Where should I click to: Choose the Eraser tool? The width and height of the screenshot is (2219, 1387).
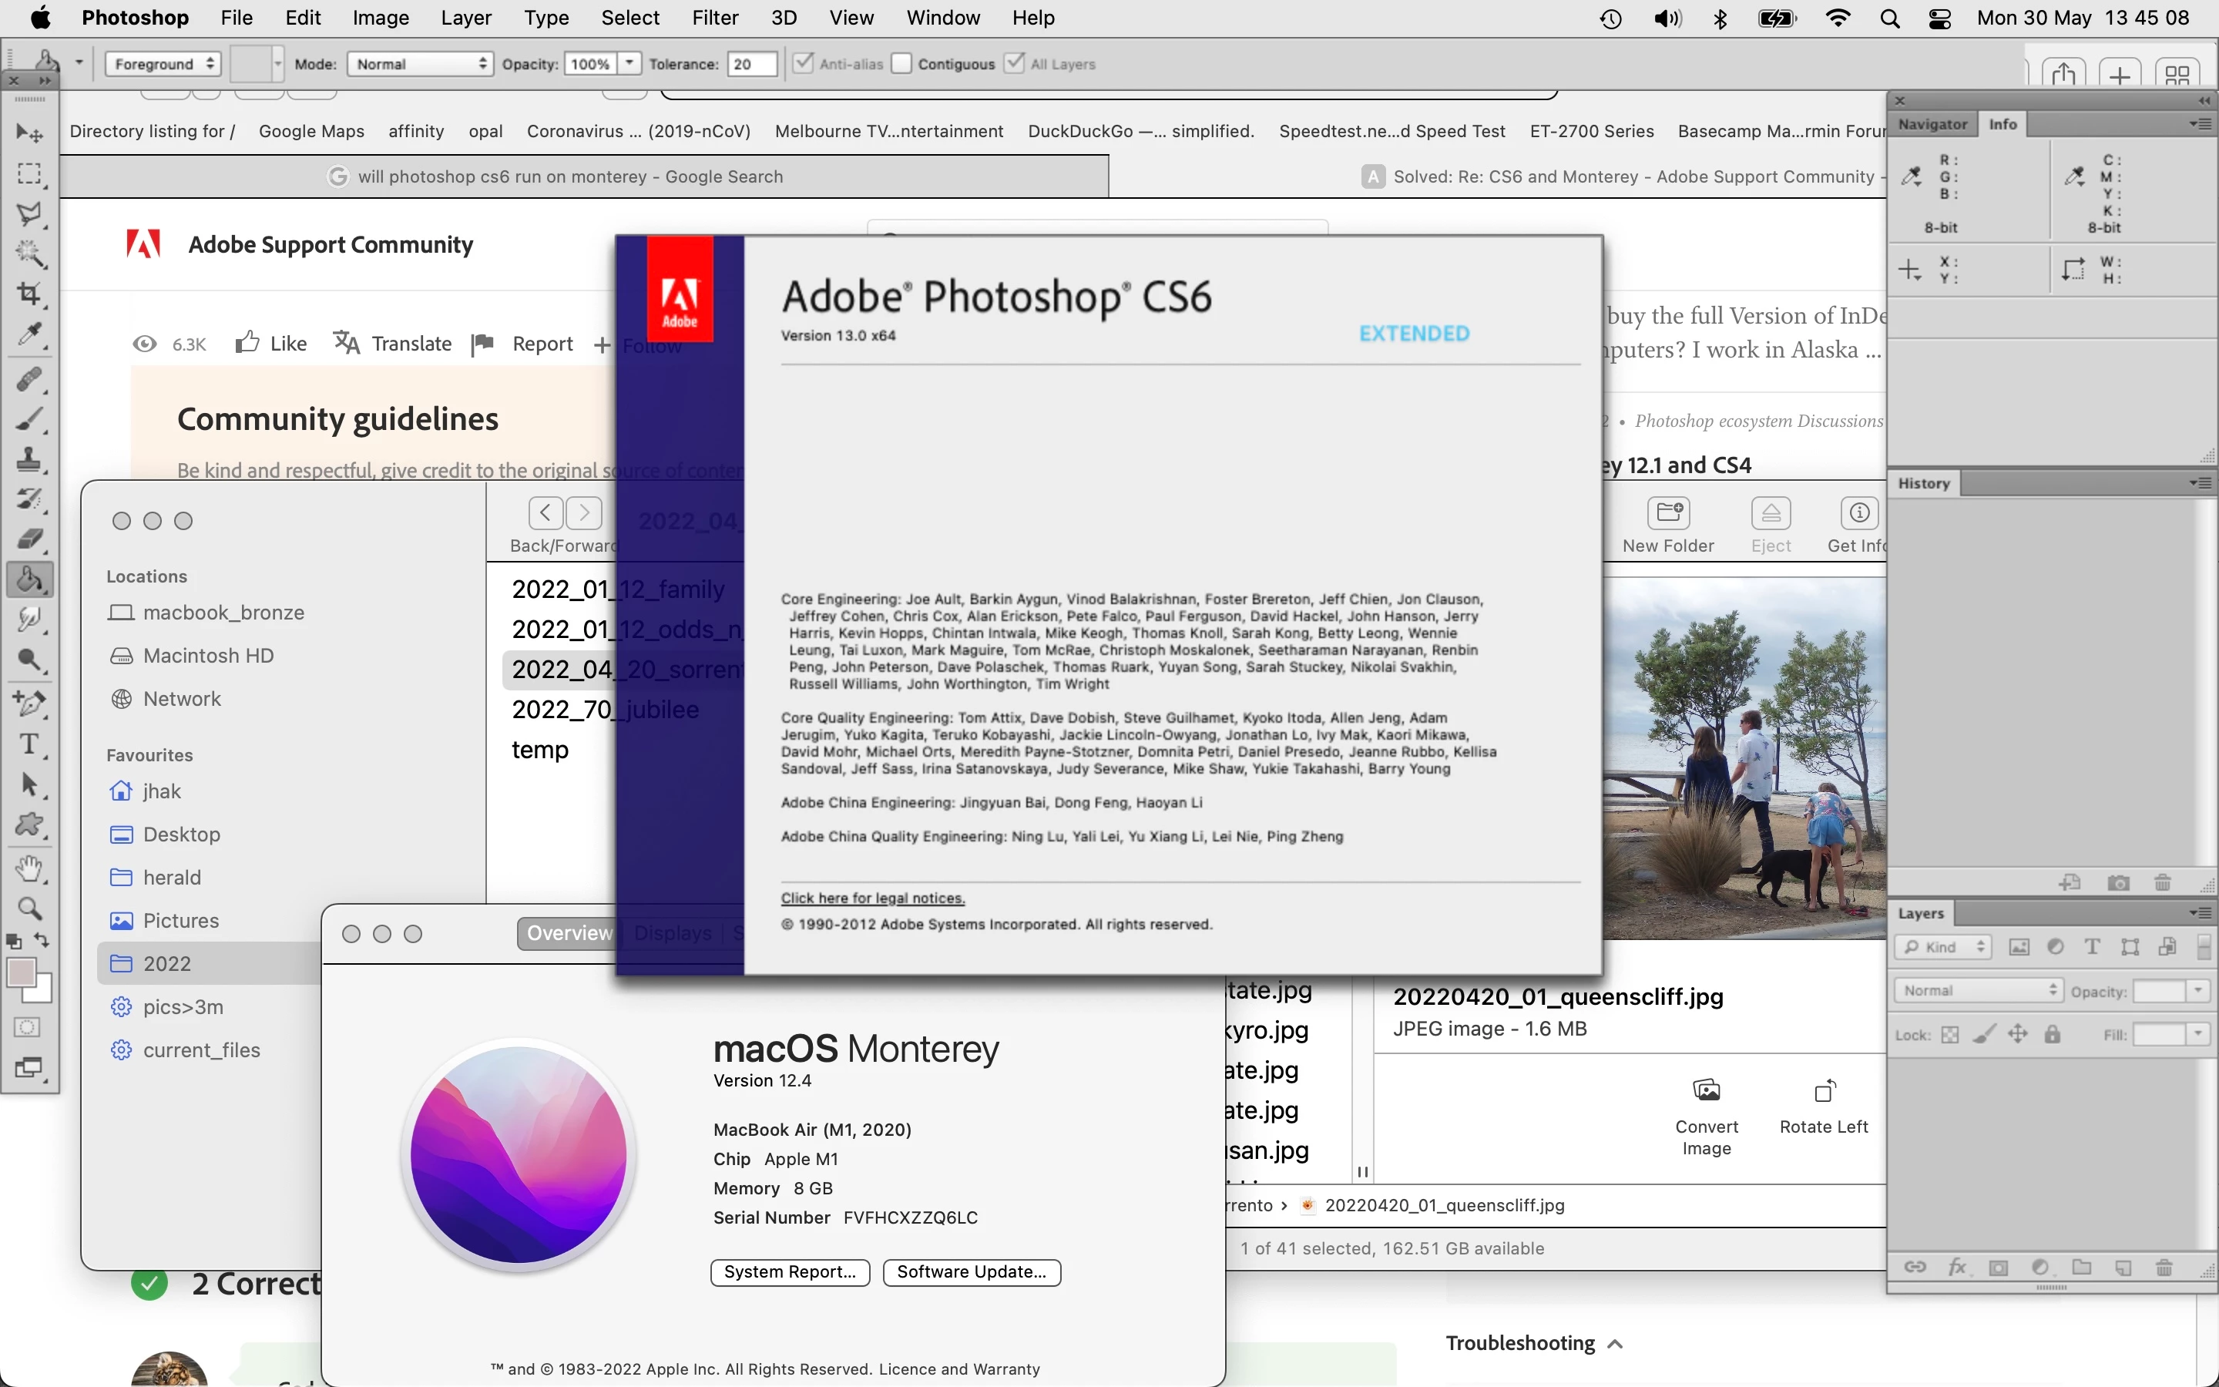[29, 539]
